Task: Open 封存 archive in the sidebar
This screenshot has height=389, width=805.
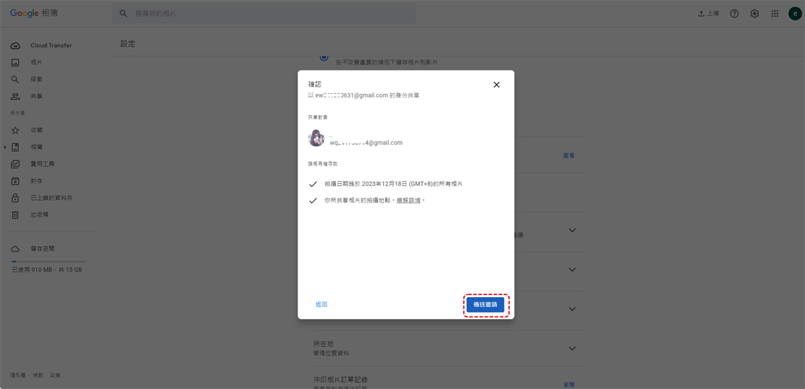Action: pyautogui.click(x=36, y=181)
